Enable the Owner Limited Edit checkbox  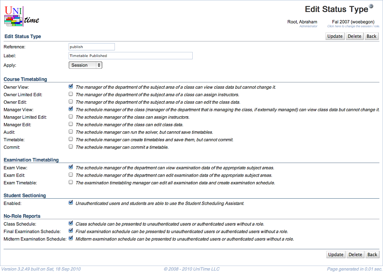71,94
